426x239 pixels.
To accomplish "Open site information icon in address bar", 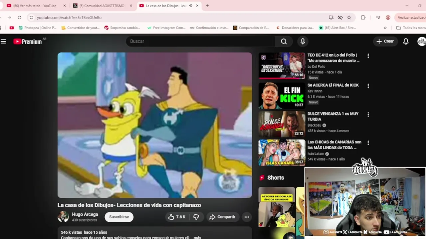I will (31, 17).
